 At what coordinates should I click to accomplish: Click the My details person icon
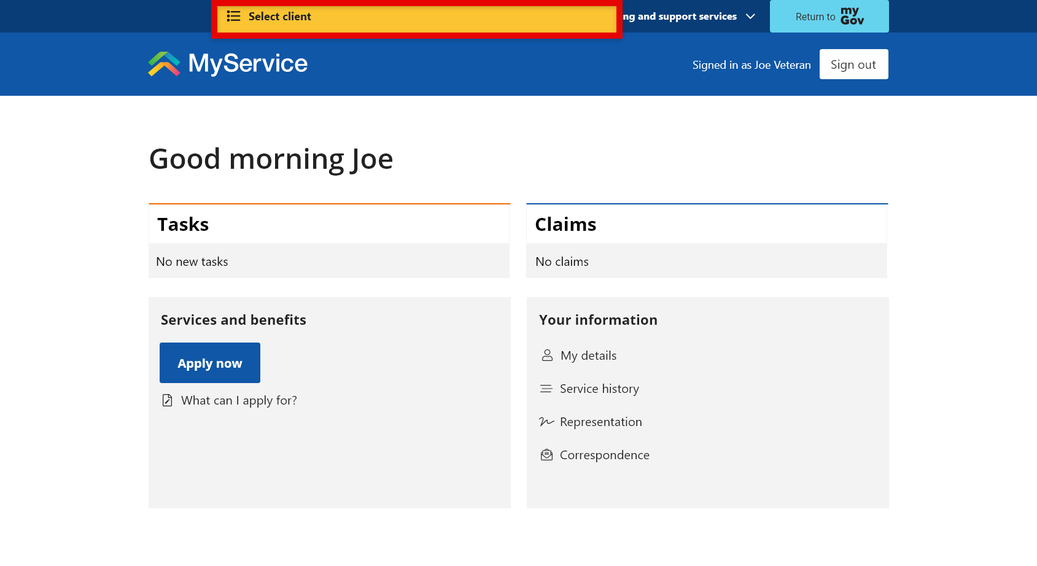546,355
